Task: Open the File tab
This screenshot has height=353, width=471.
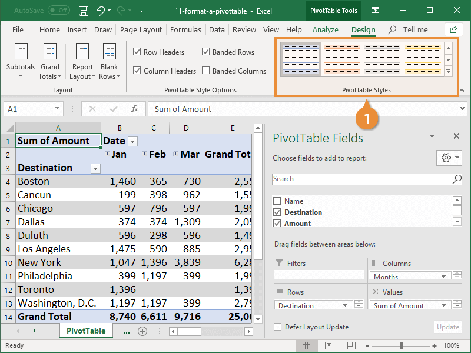Action: 18,30
